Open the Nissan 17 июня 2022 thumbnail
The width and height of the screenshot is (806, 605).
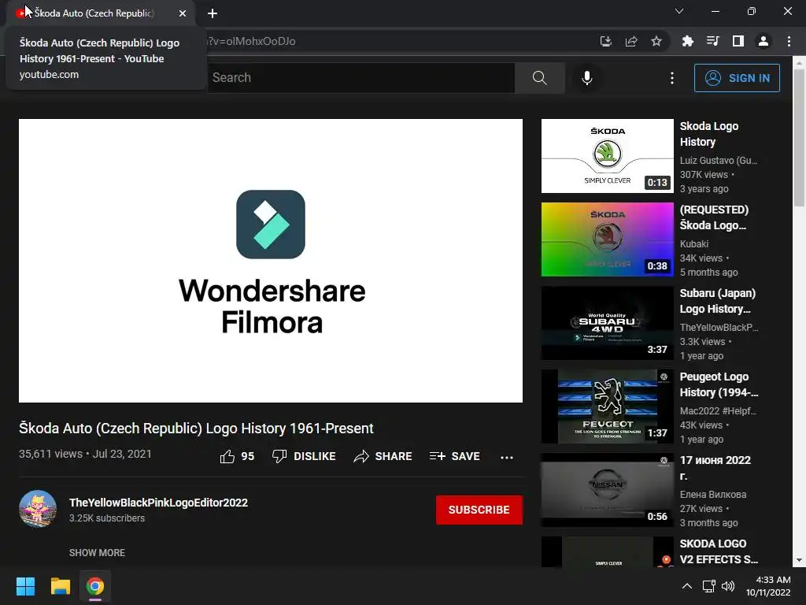607,490
